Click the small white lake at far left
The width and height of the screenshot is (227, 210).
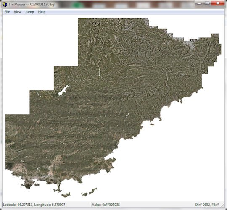point(39,94)
